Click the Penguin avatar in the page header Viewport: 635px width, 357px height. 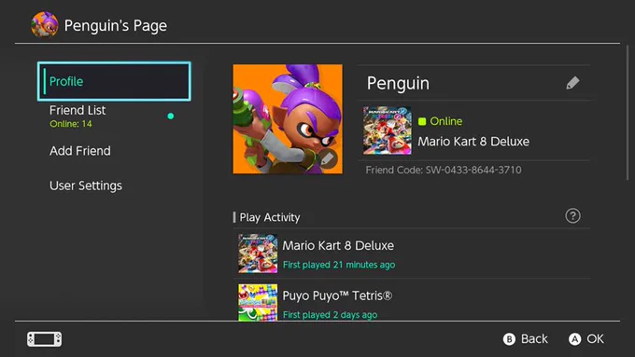coord(45,24)
